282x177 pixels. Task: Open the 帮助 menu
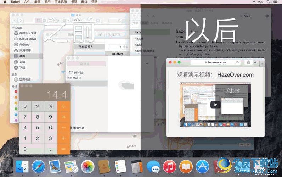[94, 2]
